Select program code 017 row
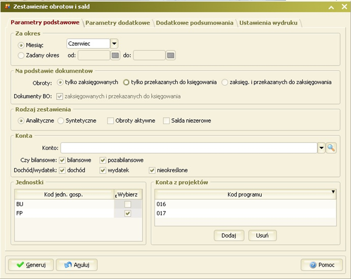This screenshot has height=279, width=351. (x=246, y=213)
